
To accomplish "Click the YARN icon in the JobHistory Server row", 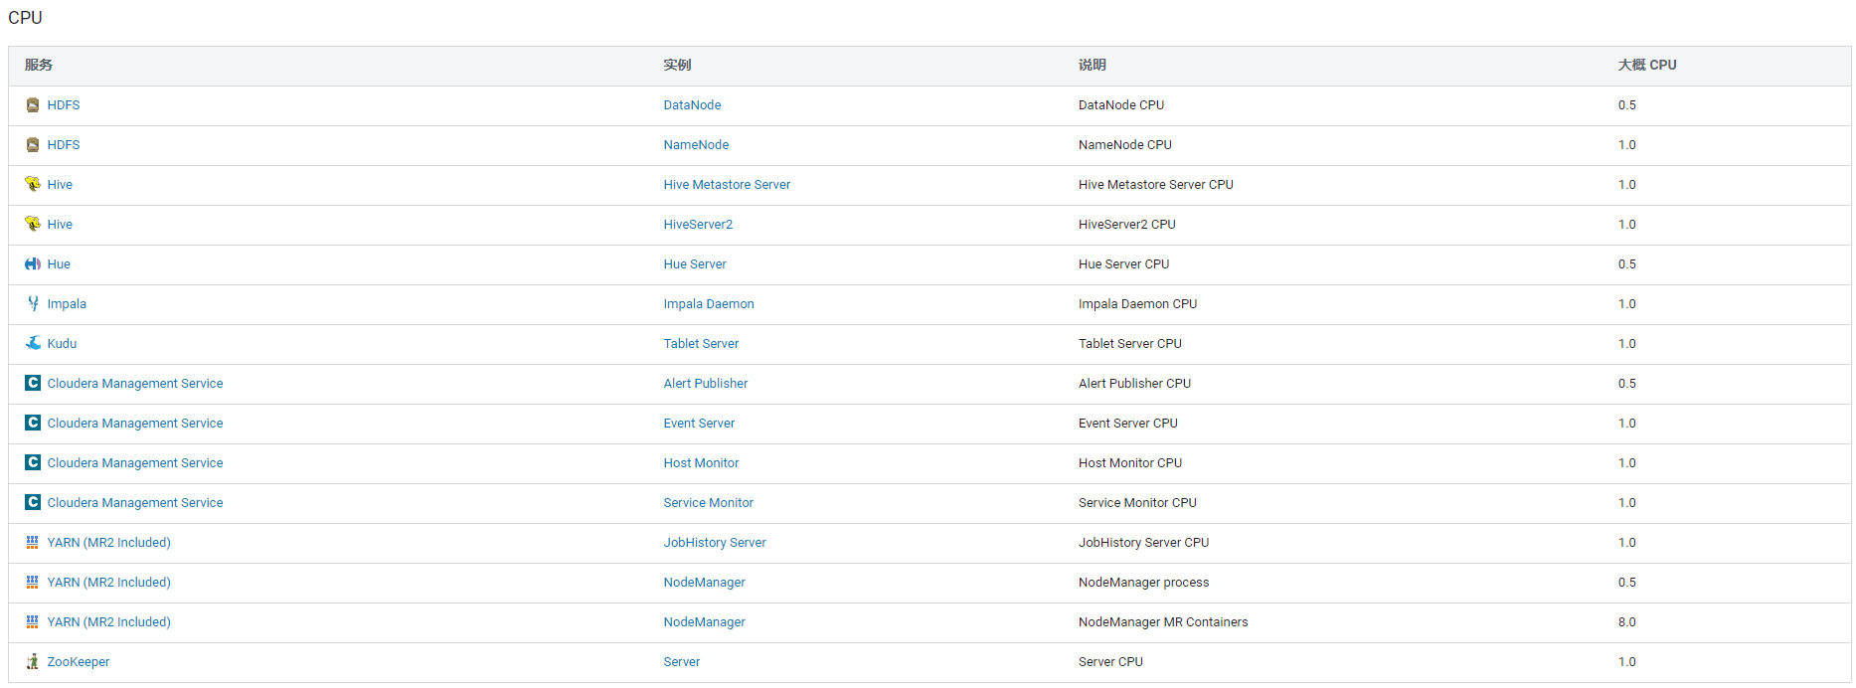I will [x=33, y=542].
